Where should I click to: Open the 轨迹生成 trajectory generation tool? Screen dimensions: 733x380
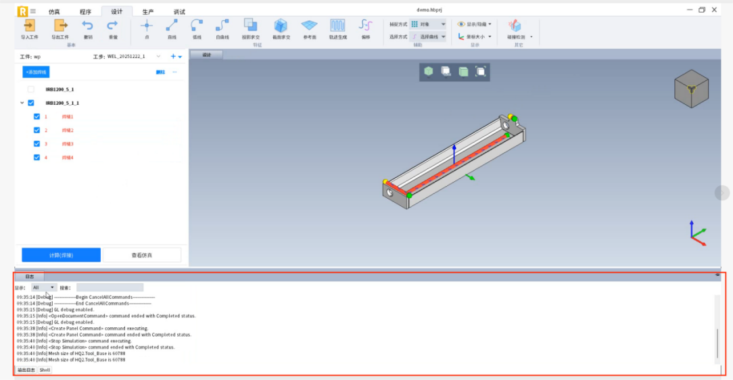pyautogui.click(x=337, y=26)
